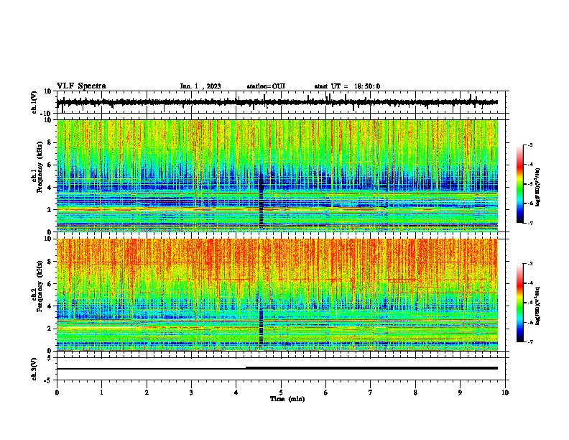
Task: Click the 'station=OUI' label
Action: tap(266, 86)
